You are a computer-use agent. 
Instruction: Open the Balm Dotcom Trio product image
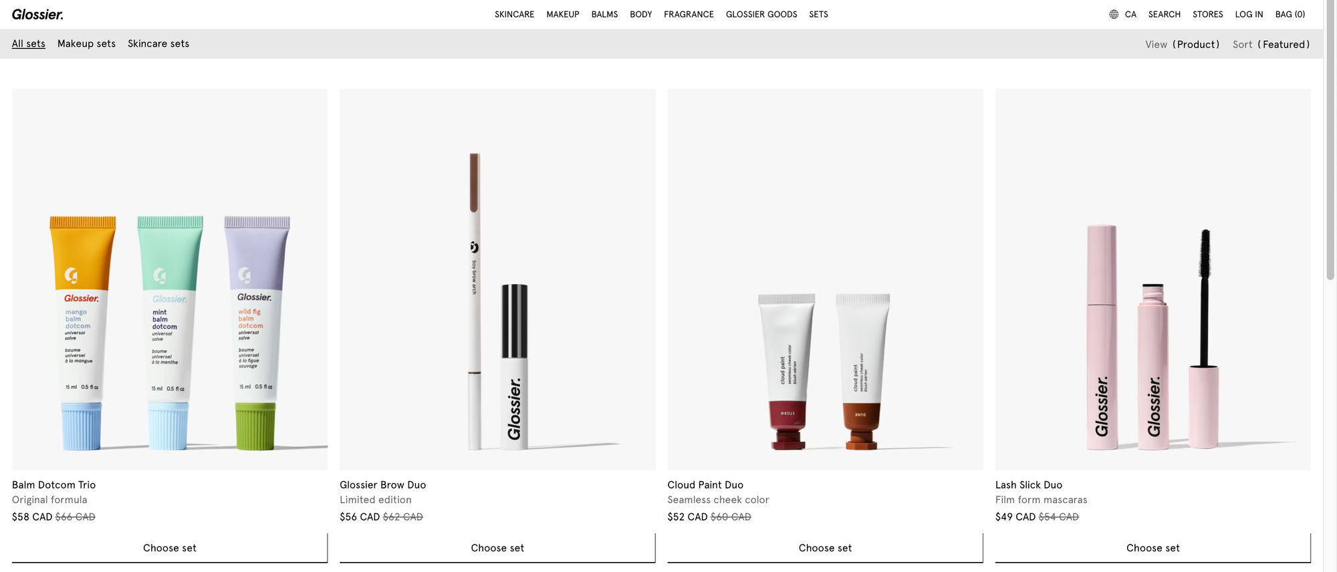(170, 279)
